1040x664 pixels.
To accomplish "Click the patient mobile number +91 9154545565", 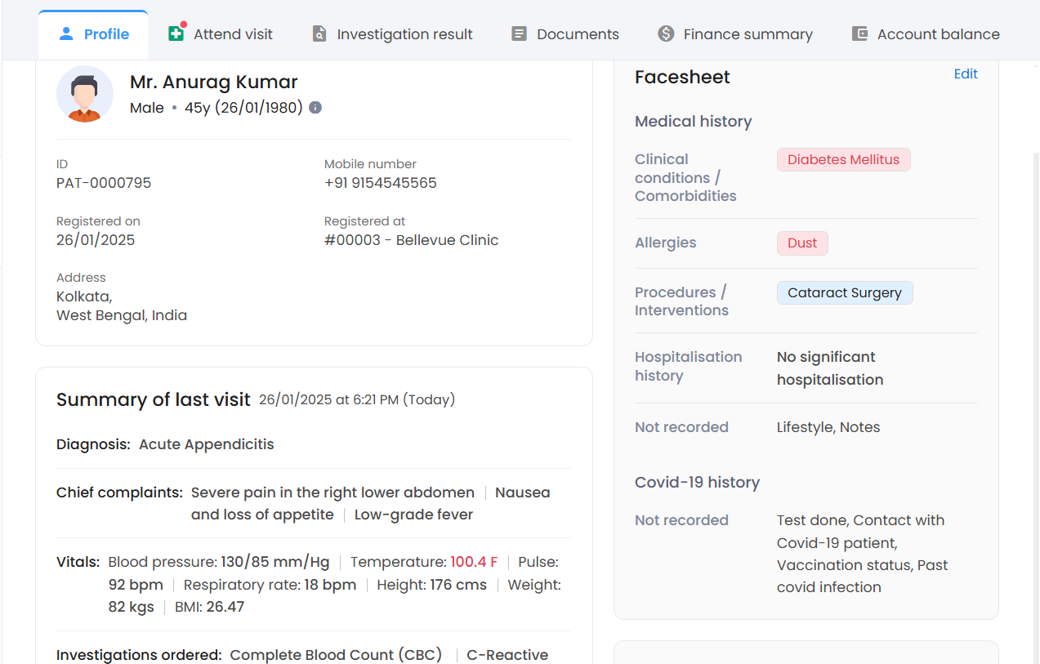I will pos(380,183).
